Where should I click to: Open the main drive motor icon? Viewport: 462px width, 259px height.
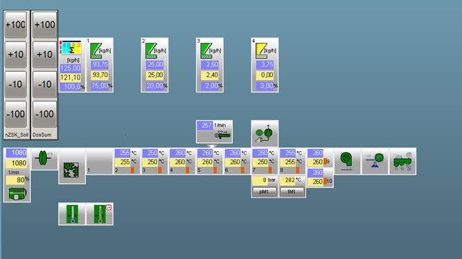point(18,193)
